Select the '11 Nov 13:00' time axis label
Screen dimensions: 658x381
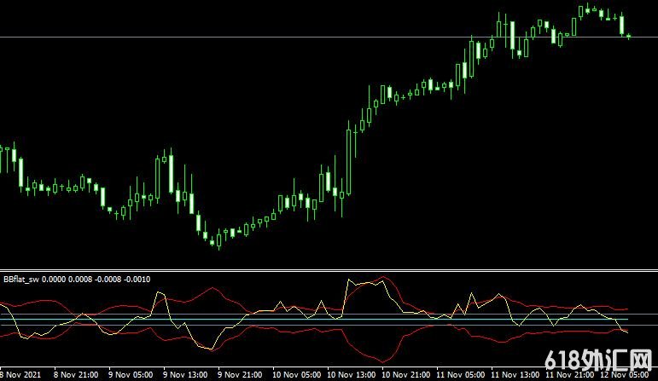coord(515,375)
